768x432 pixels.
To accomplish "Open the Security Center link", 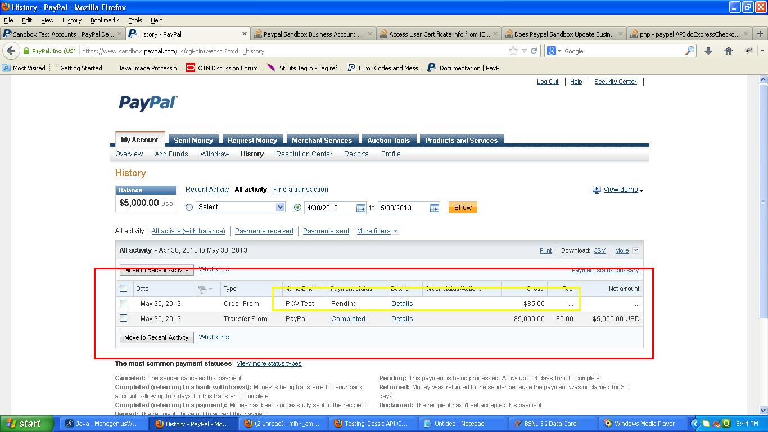I will [616, 82].
